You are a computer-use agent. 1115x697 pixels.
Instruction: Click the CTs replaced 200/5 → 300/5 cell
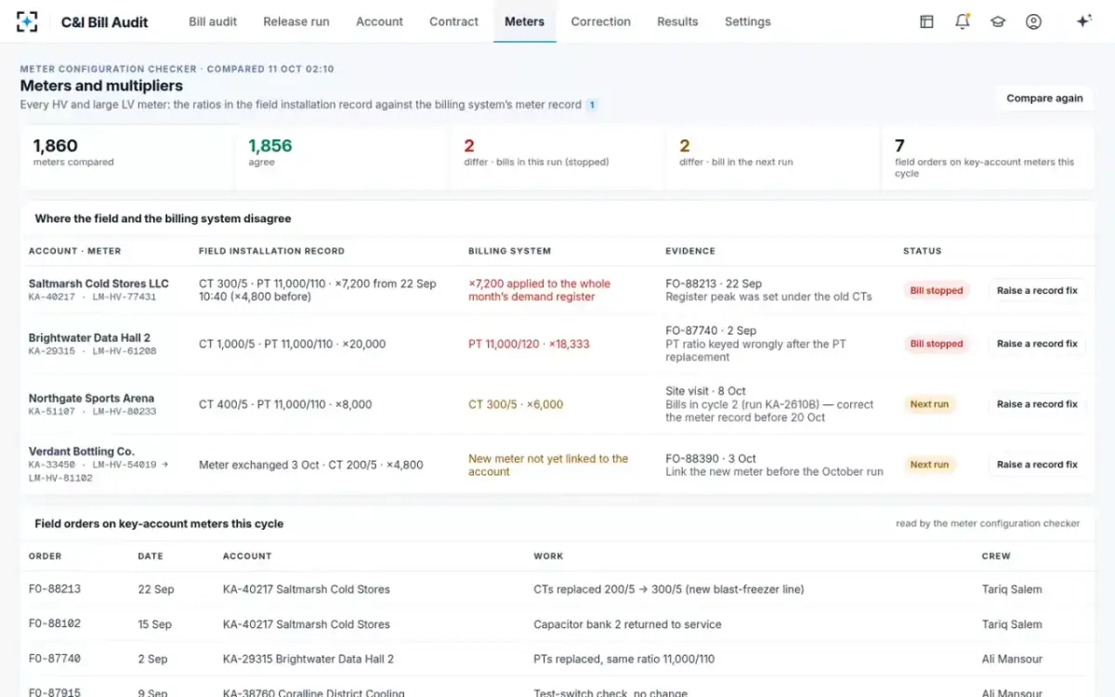(x=669, y=589)
